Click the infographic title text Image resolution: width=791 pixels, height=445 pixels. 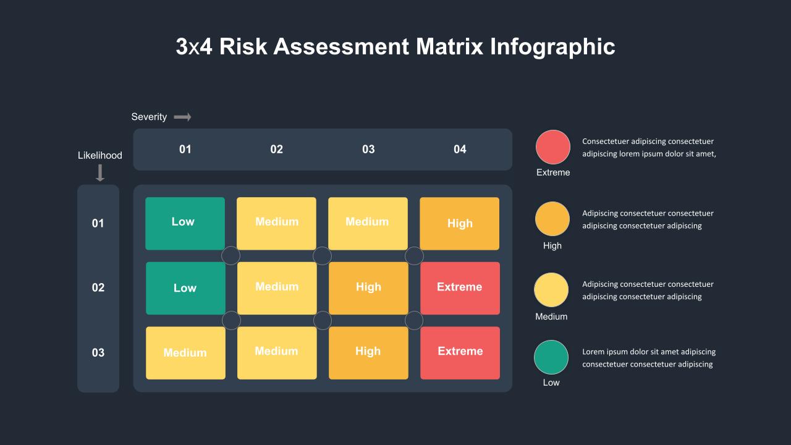pos(394,46)
